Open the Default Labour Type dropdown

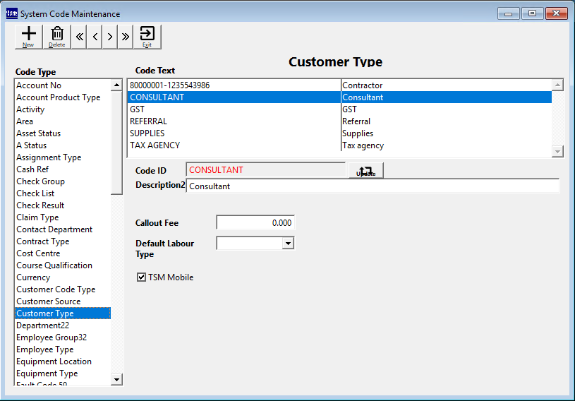pyautogui.click(x=289, y=244)
